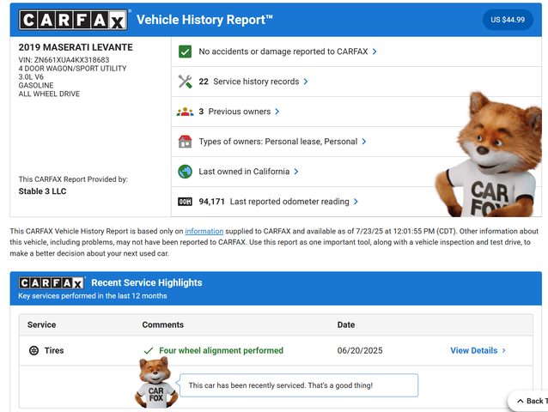The height and width of the screenshot is (412, 548).
Task: Click the Comments column header
Action: tap(163, 324)
